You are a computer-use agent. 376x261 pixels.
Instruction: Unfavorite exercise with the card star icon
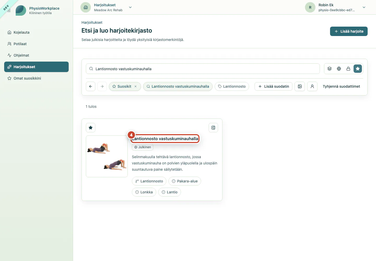pos(91,128)
